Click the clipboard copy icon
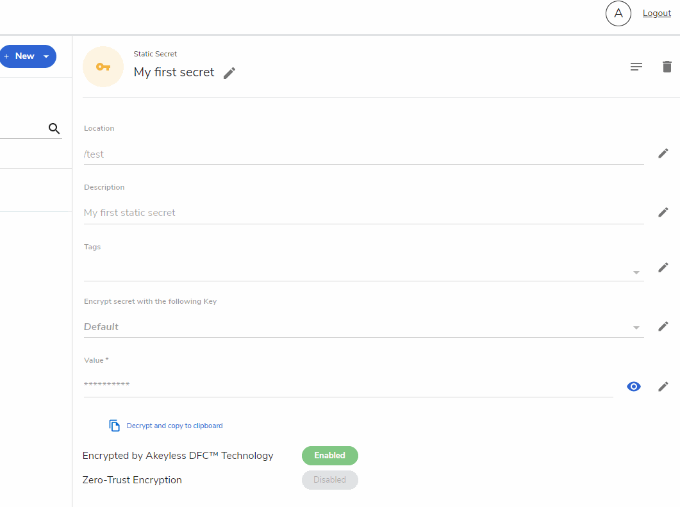The height and width of the screenshot is (507, 680). [x=115, y=426]
